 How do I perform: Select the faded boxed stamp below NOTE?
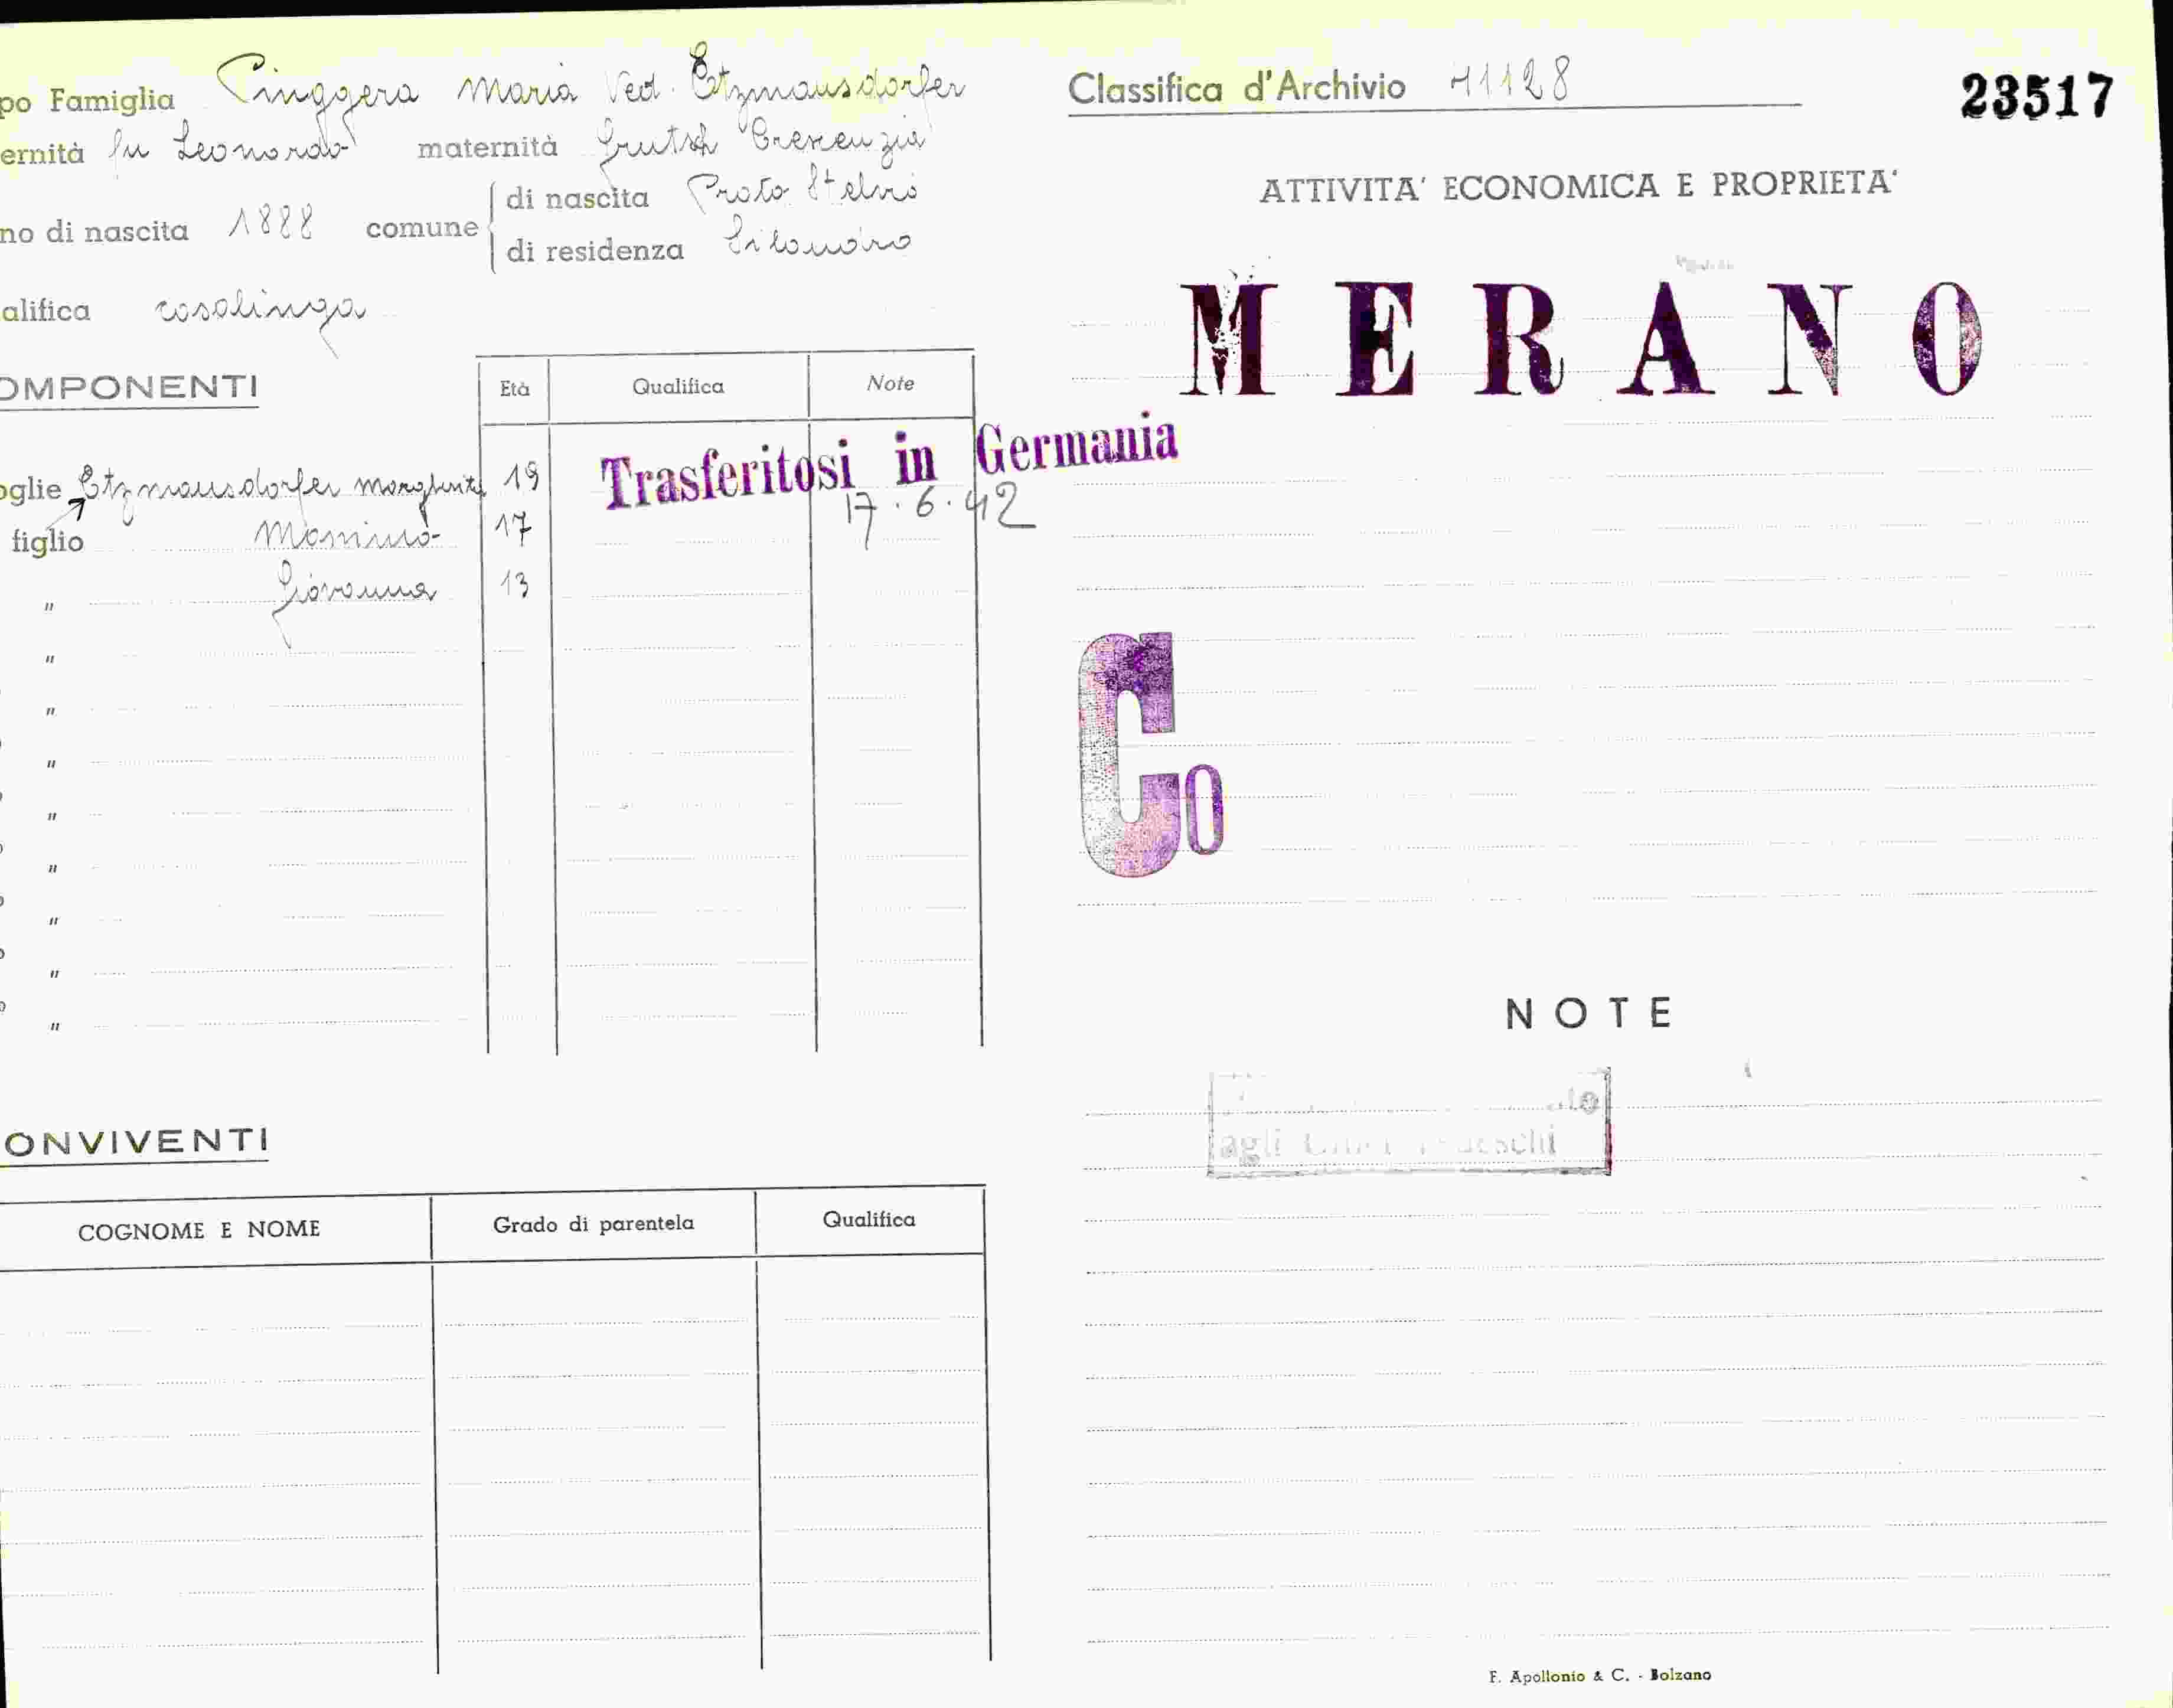click(1409, 1122)
